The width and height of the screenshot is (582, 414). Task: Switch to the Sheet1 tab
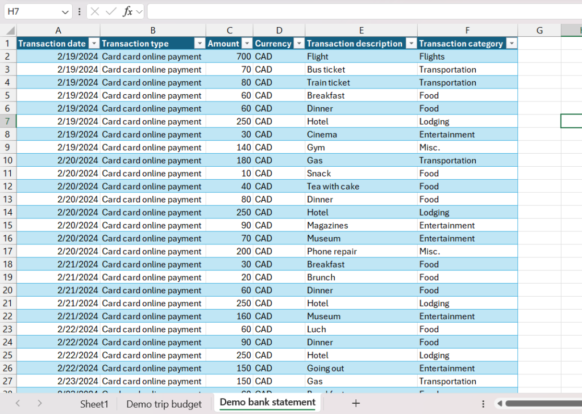(x=94, y=403)
